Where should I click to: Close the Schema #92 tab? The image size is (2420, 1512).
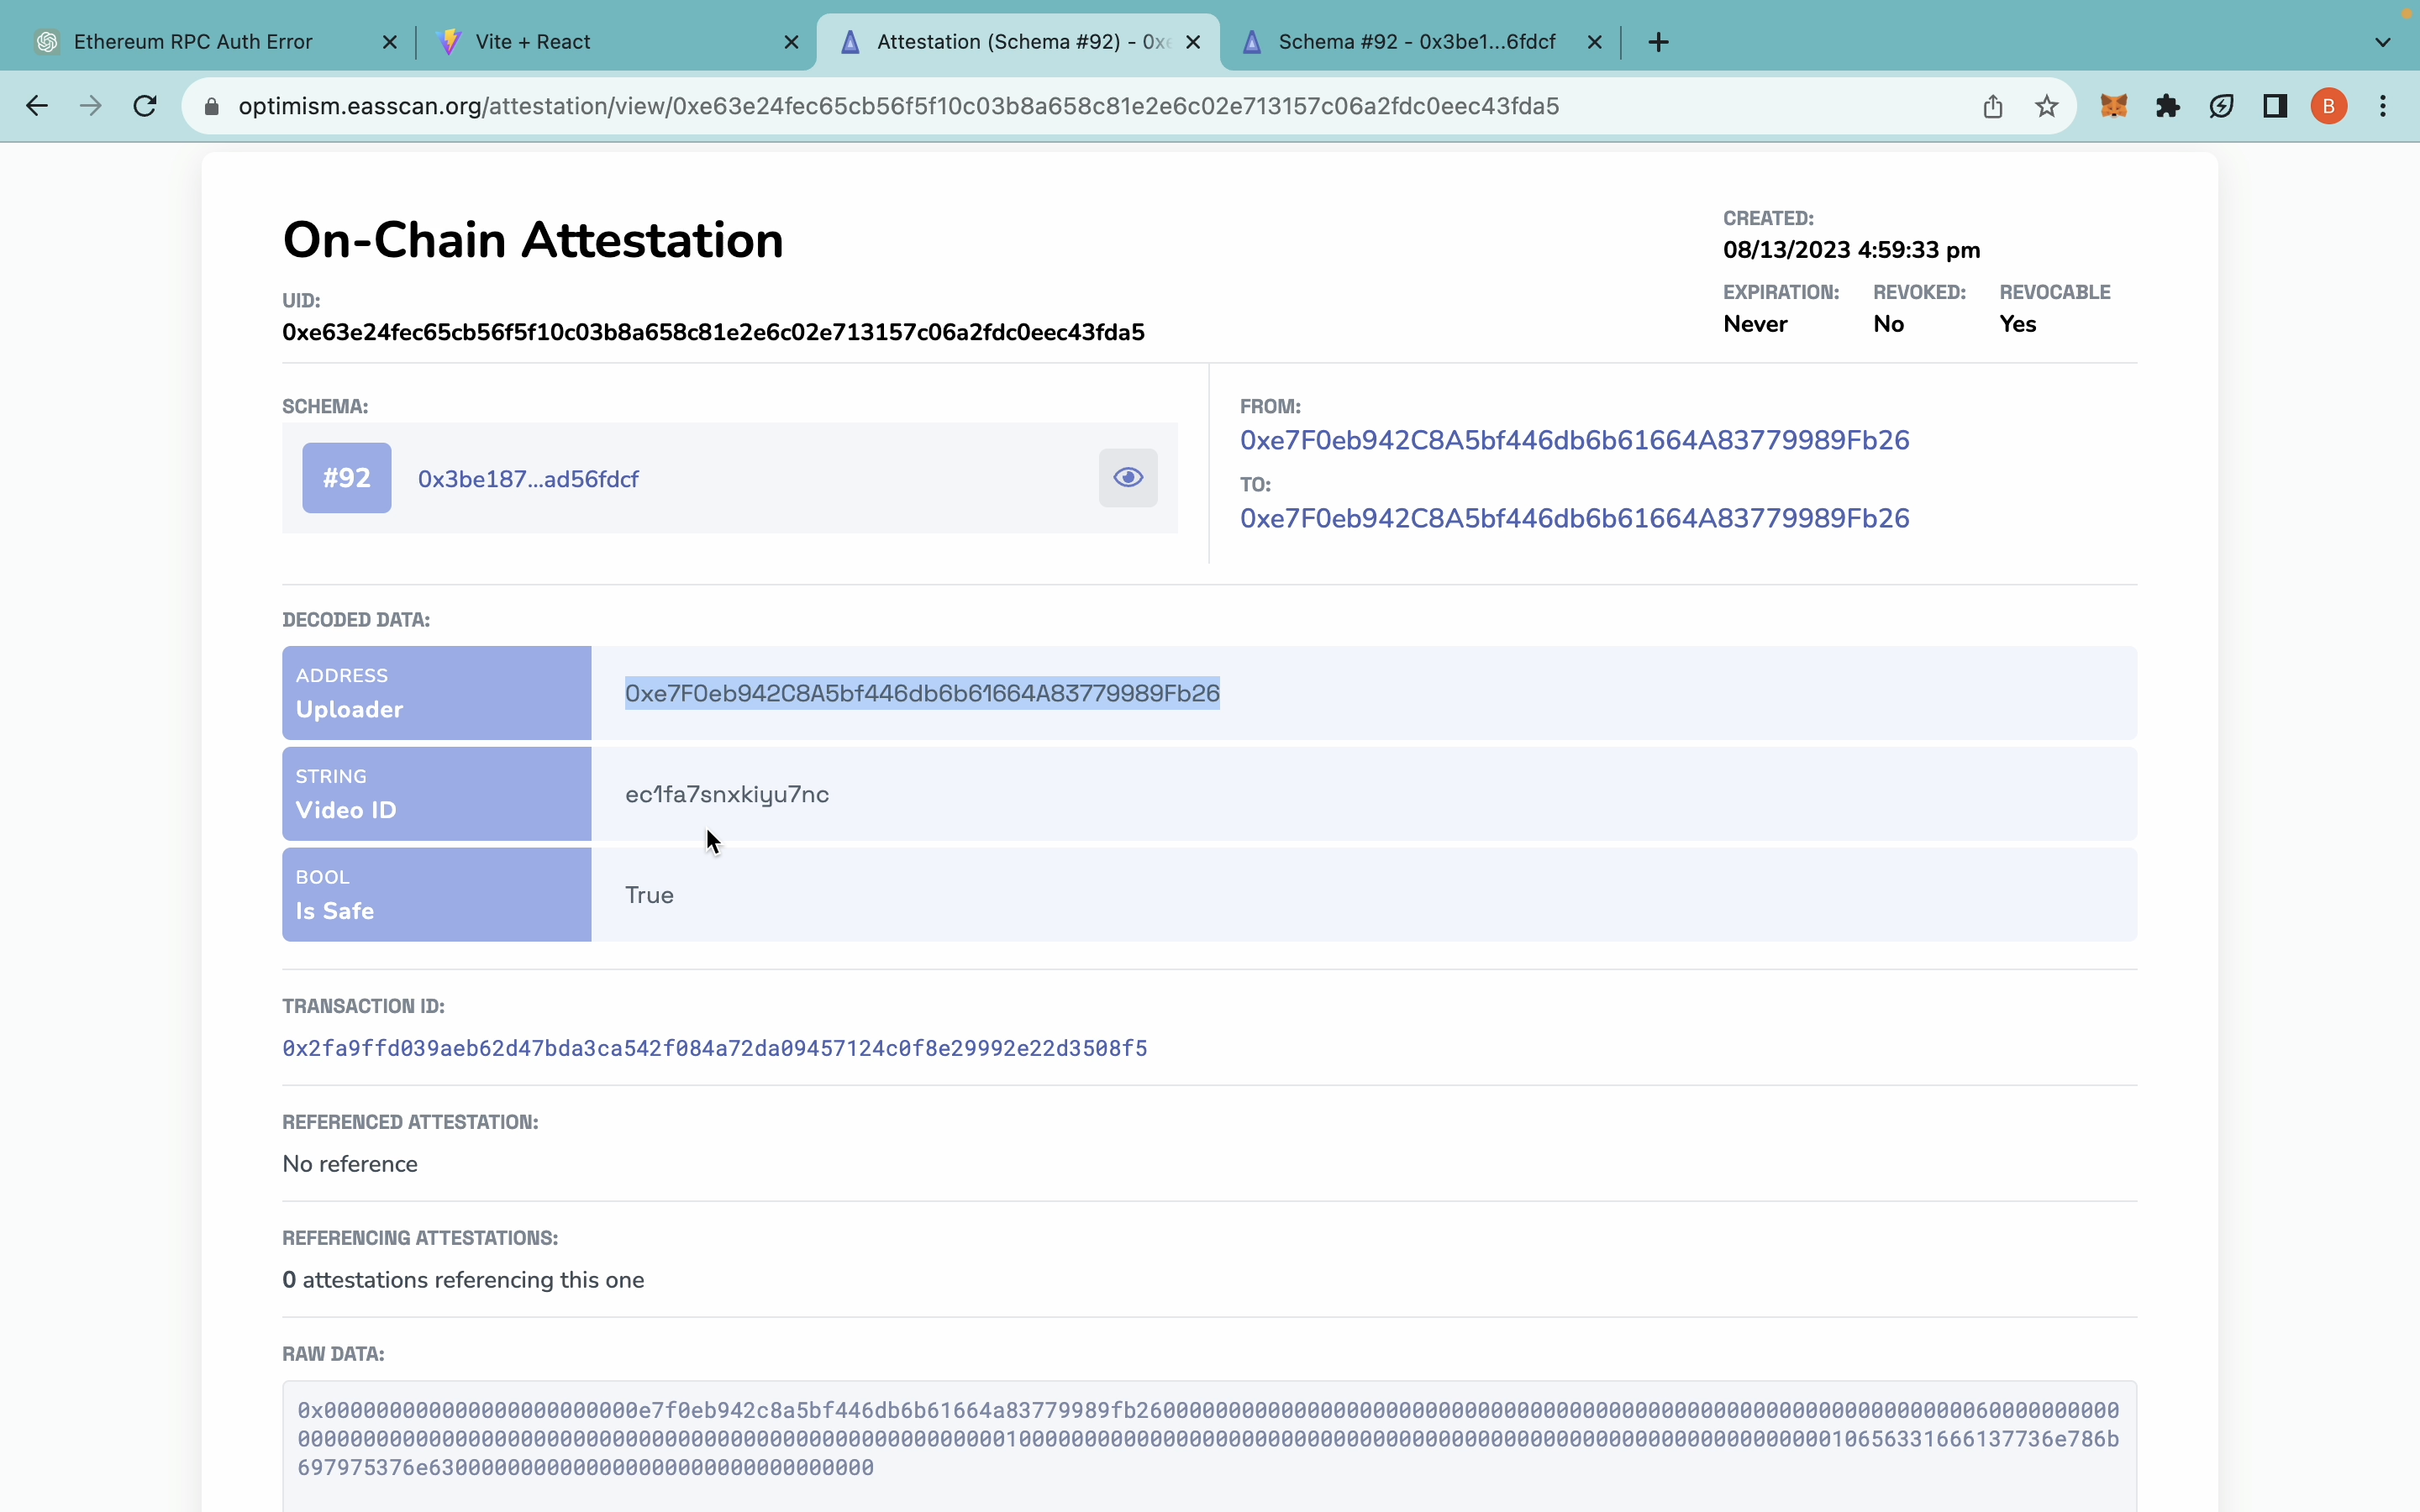coord(1595,42)
